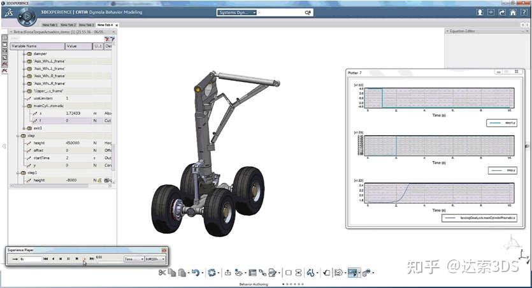Jump to start in Experience Player
The height and width of the screenshot is (288, 532).
tap(45, 259)
